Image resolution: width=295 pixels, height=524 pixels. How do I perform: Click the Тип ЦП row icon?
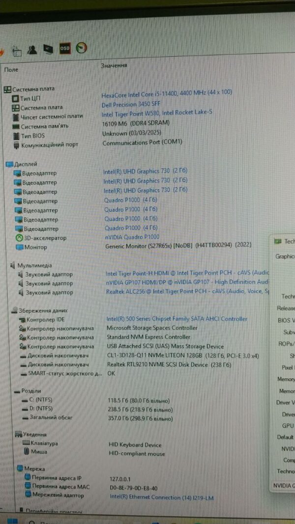(15, 99)
